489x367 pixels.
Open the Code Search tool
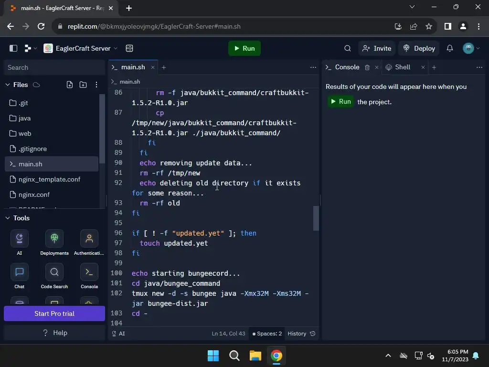[x=54, y=276]
